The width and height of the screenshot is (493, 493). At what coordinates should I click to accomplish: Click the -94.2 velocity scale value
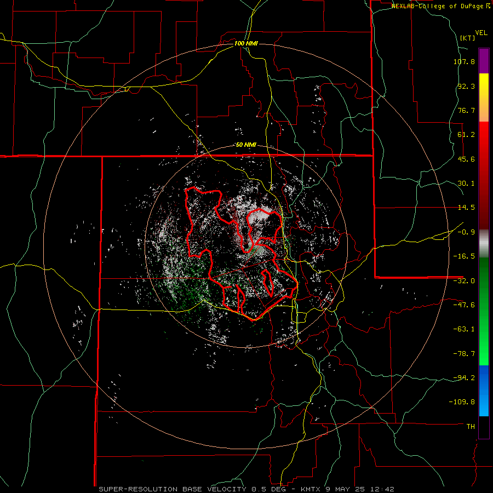464,377
